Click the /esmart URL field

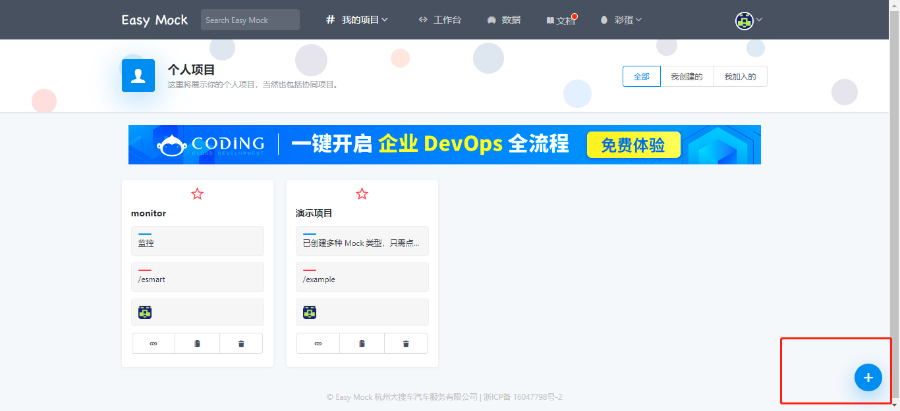coord(198,277)
